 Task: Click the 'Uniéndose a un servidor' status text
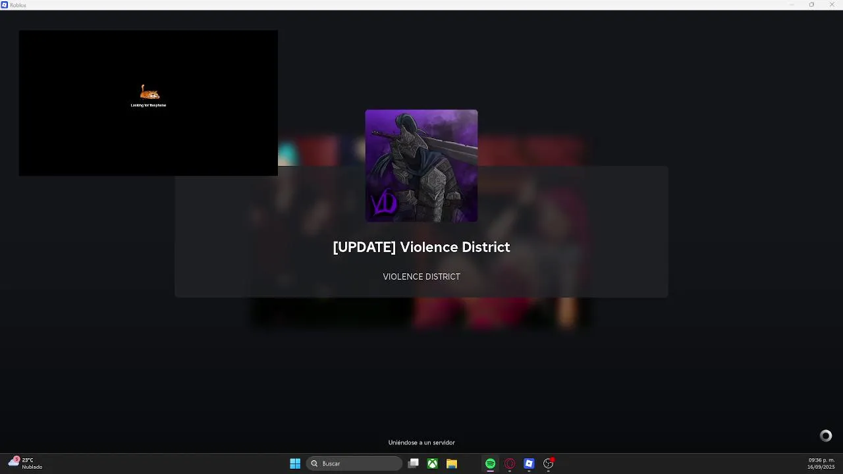[421, 442]
